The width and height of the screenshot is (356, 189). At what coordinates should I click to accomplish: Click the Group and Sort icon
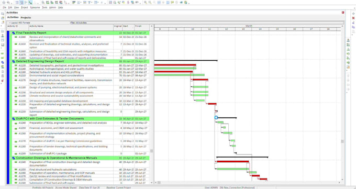[x=96, y=3]
